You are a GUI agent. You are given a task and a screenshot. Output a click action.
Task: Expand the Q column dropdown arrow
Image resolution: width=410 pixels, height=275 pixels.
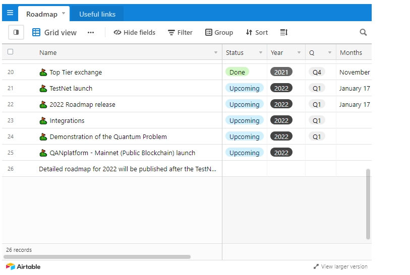click(x=330, y=52)
